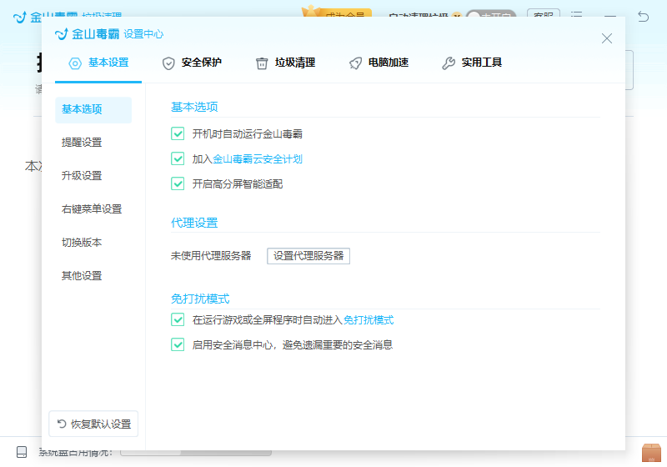The image size is (667, 467).
Task: Select 基本选项 in the sidebar
Action: point(93,110)
